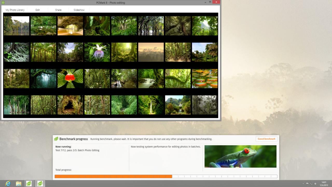This screenshot has width=332, height=187.
Task: Click the tree-eating frog preview image
Action: [240, 156]
